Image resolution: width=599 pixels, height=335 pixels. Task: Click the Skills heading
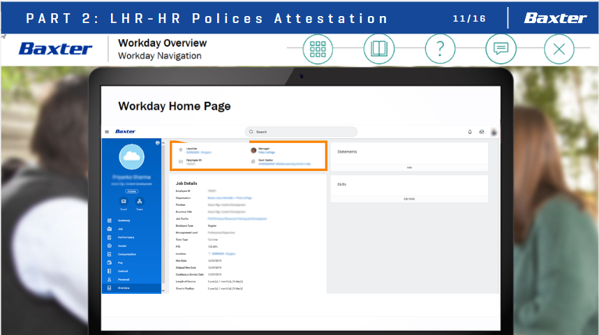point(341,184)
